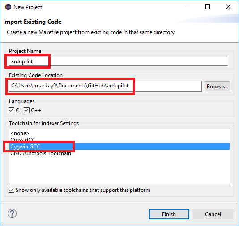Toggle the C language checkbox
The width and height of the screenshot is (239, 226).
[12, 110]
